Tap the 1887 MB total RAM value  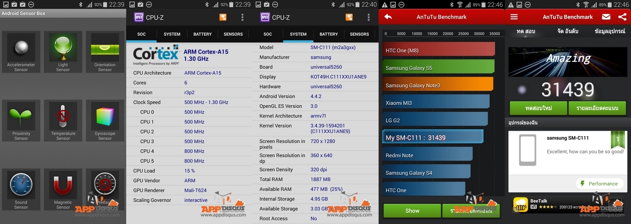(x=321, y=179)
